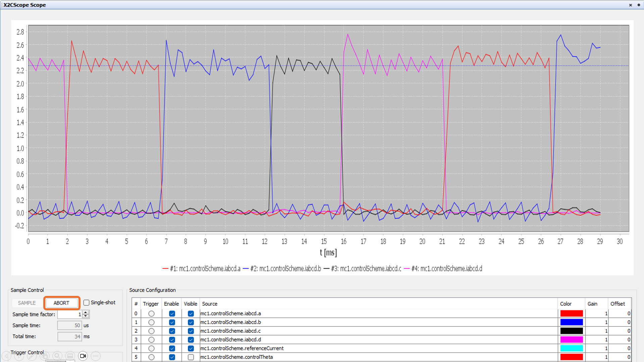Hide the iabcd.c trace via Visible checkbox
Viewport: 644px width, 362px height.
point(191,331)
